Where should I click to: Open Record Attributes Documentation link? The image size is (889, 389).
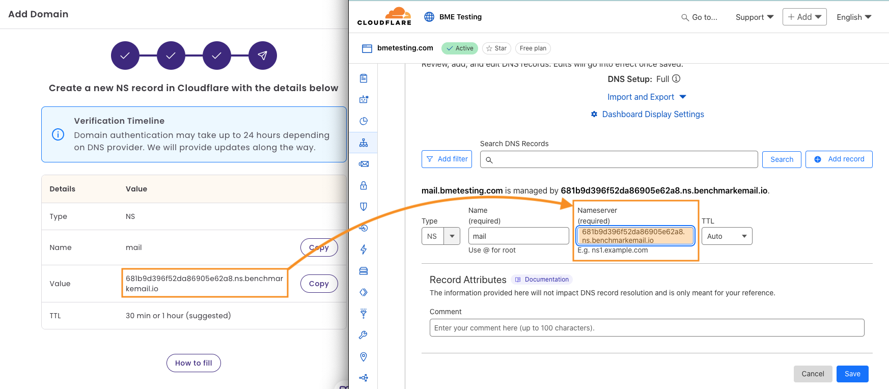click(542, 280)
